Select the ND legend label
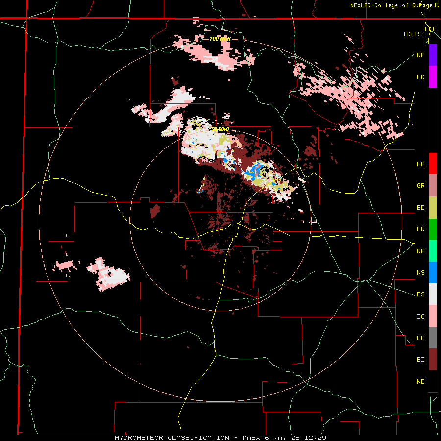This screenshot has height=441, width=441. pos(420,382)
